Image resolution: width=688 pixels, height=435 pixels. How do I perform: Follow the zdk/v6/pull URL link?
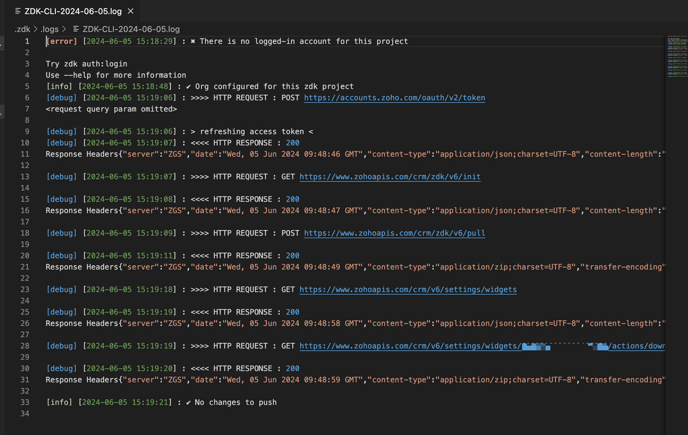[394, 233]
